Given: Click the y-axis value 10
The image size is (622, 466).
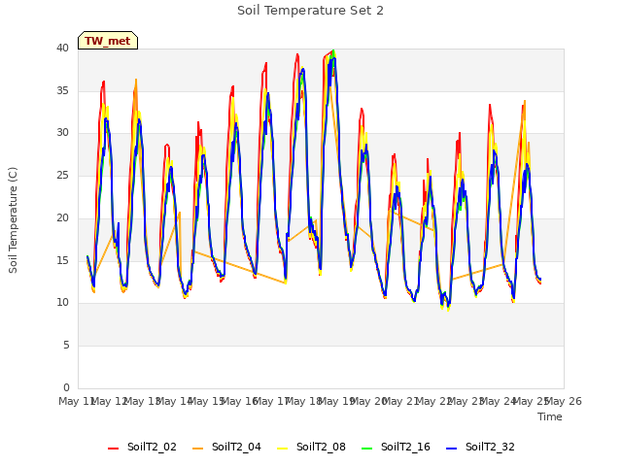Looking at the screenshot, I should click(62, 303).
